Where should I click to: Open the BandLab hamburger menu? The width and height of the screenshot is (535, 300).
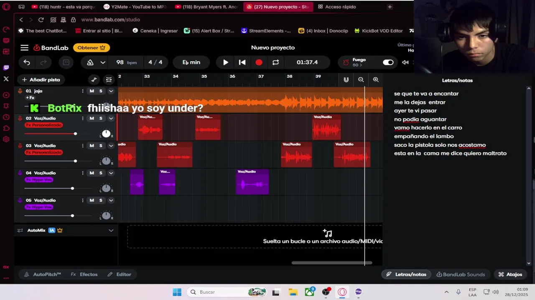pyautogui.click(x=25, y=47)
